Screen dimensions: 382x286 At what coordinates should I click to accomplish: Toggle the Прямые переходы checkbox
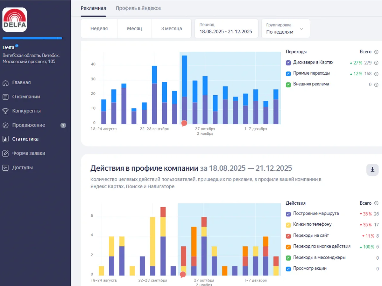coord(288,73)
